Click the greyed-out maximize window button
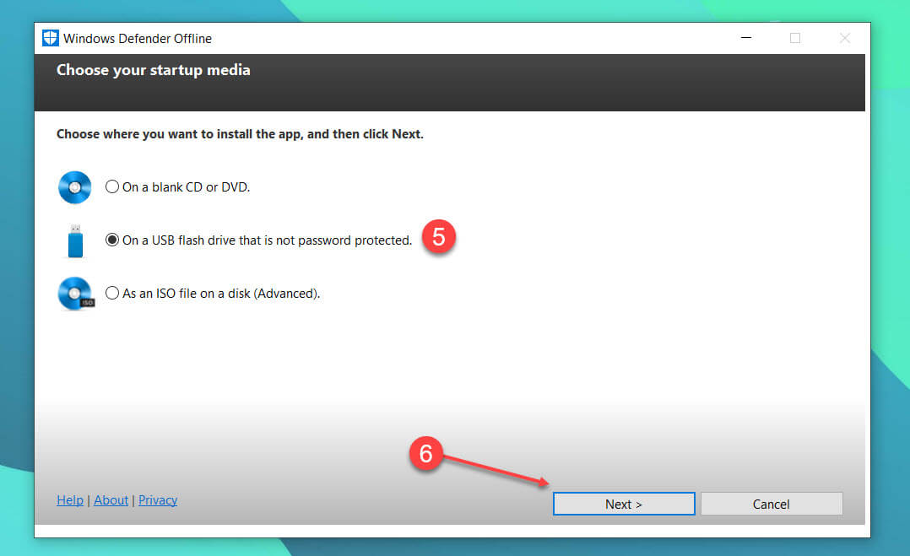Image resolution: width=910 pixels, height=556 pixels. (794, 38)
